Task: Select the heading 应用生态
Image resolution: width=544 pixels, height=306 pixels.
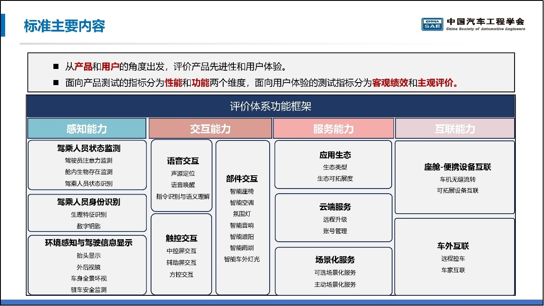Action: pos(335,155)
